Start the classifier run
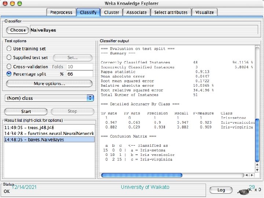The height and width of the screenshot is (198, 264). [26, 111]
